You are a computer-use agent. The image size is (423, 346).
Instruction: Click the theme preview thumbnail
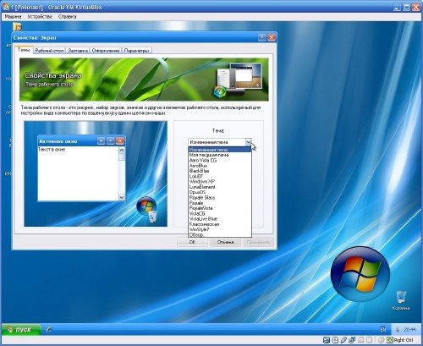click(x=96, y=174)
